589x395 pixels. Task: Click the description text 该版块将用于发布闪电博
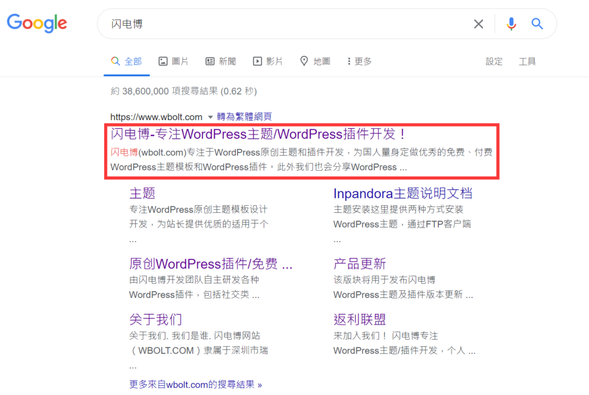pyautogui.click(x=384, y=280)
